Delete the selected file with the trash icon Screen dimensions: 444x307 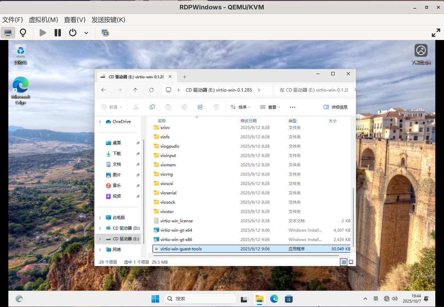pos(216,107)
